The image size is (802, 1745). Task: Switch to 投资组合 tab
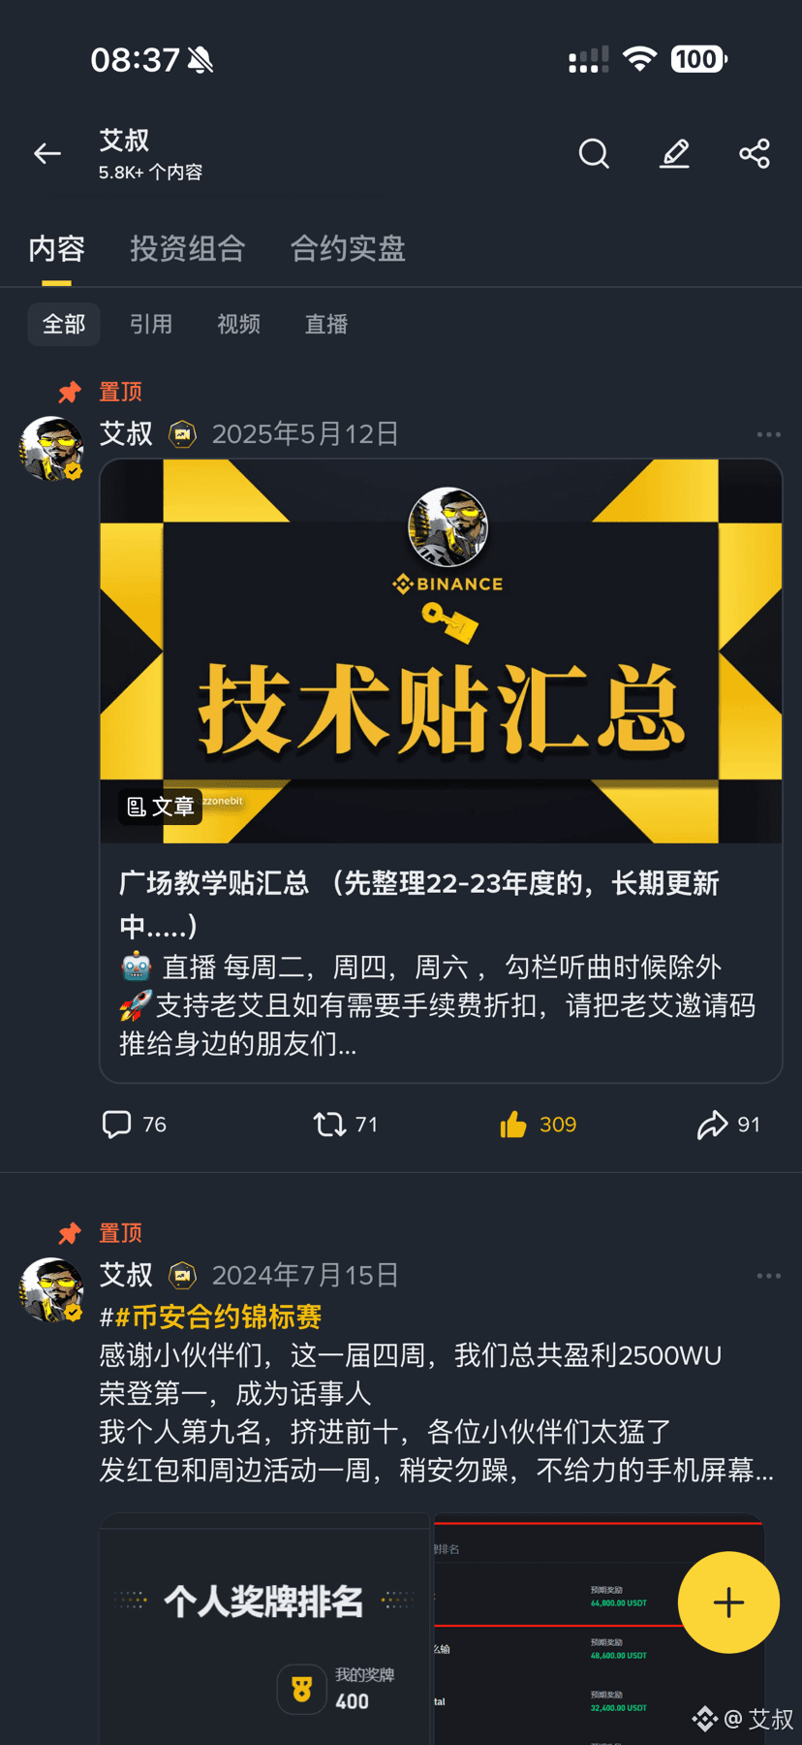coord(188,249)
